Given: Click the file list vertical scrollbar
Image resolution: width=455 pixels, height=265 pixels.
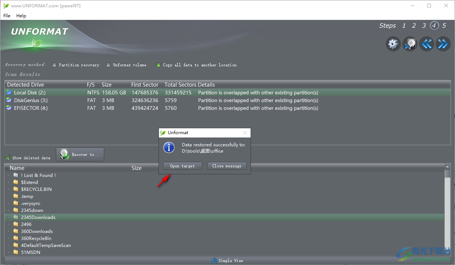Looking at the screenshot, I should click(447, 210).
